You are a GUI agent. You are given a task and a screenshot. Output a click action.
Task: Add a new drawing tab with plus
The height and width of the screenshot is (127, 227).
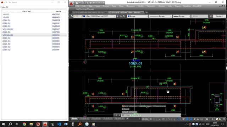[x=146, y=13]
